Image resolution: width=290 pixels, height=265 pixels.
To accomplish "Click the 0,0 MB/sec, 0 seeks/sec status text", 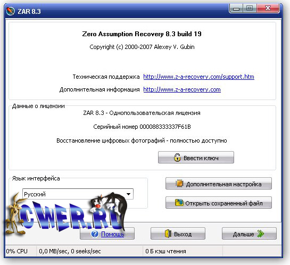I will (x=70, y=251).
